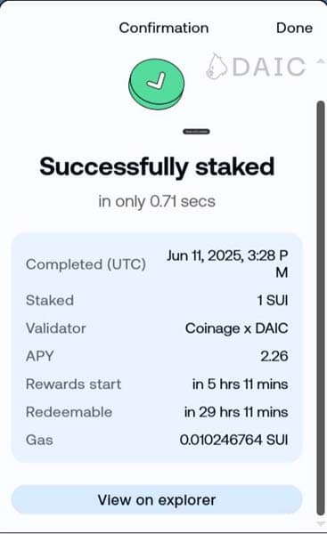327x534 pixels.
Task: Click the APY value 2.26
Action: (274, 356)
